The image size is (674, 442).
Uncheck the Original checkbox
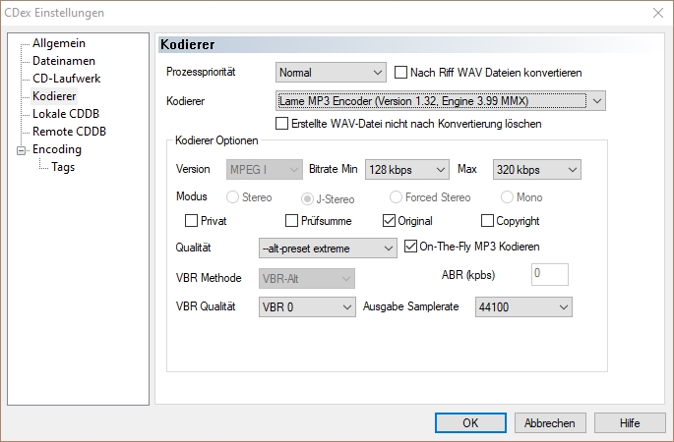[390, 221]
